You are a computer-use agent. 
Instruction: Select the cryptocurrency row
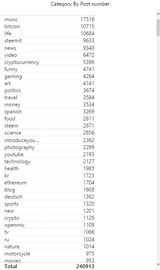pos(48,62)
